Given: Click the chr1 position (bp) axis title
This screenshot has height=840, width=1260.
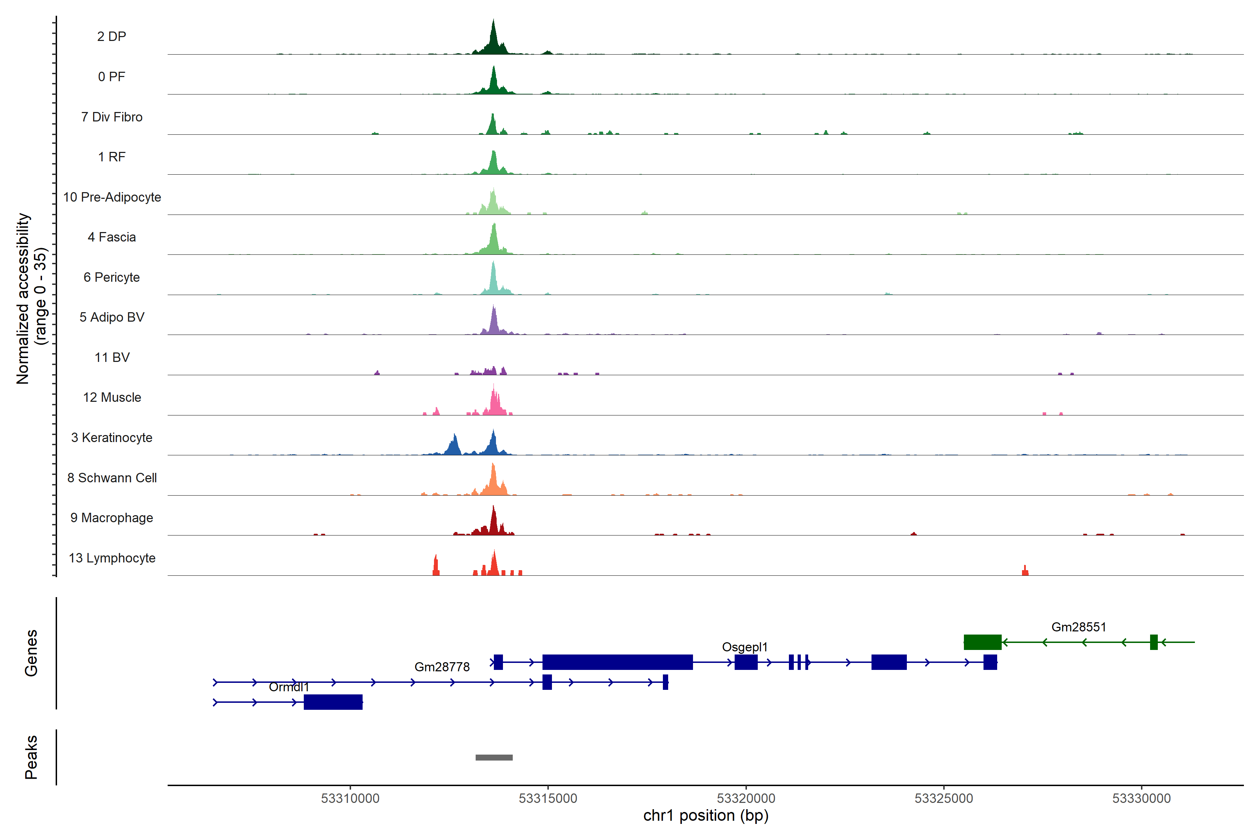Looking at the screenshot, I should pyautogui.click(x=706, y=816).
